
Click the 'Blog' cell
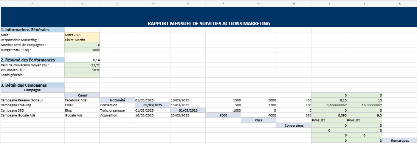point(82,110)
